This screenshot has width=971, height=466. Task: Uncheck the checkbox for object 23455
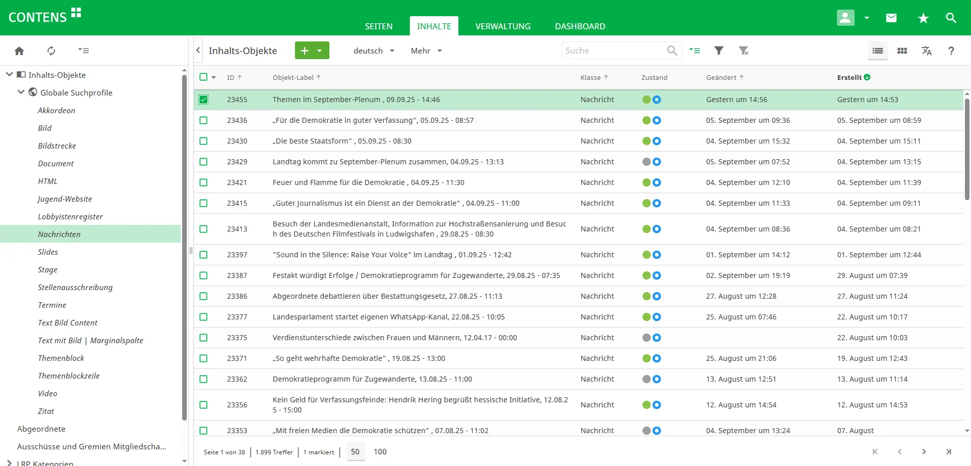point(203,100)
